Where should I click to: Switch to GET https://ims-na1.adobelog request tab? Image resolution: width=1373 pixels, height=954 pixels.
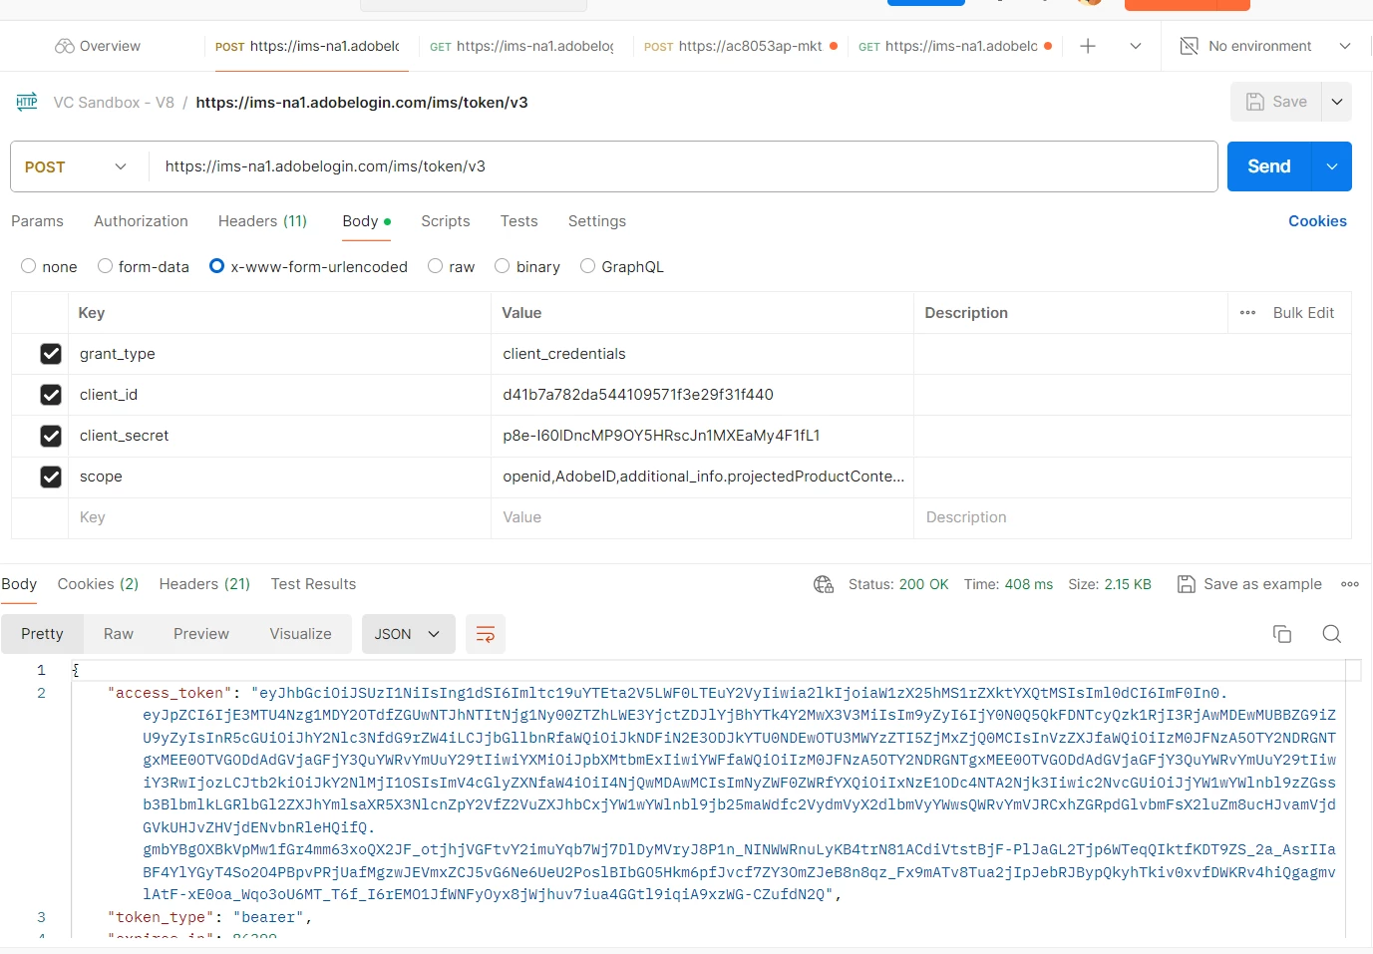coord(521,46)
